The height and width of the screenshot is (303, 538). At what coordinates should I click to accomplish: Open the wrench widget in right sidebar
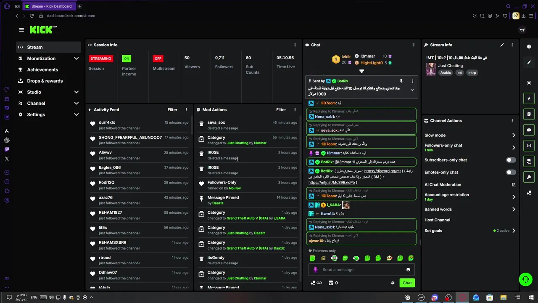click(x=529, y=177)
